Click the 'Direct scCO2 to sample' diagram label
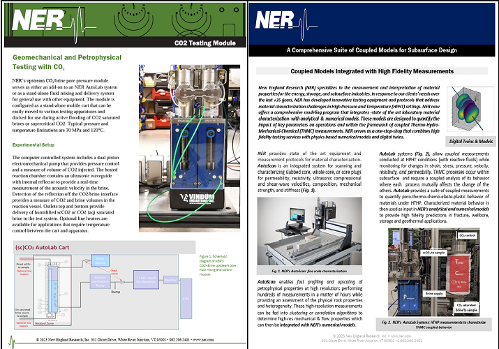499x349 pixels. [24, 266]
